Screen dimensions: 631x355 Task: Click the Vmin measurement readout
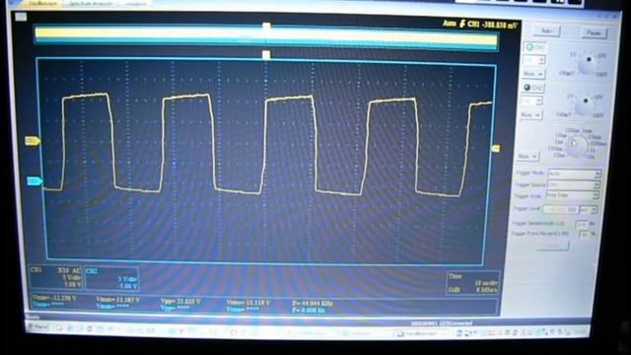pyautogui.click(x=54, y=298)
